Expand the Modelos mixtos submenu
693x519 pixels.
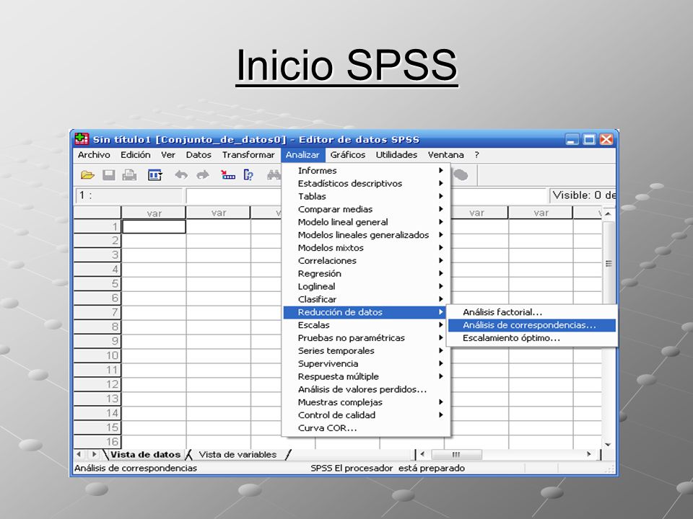(x=366, y=247)
